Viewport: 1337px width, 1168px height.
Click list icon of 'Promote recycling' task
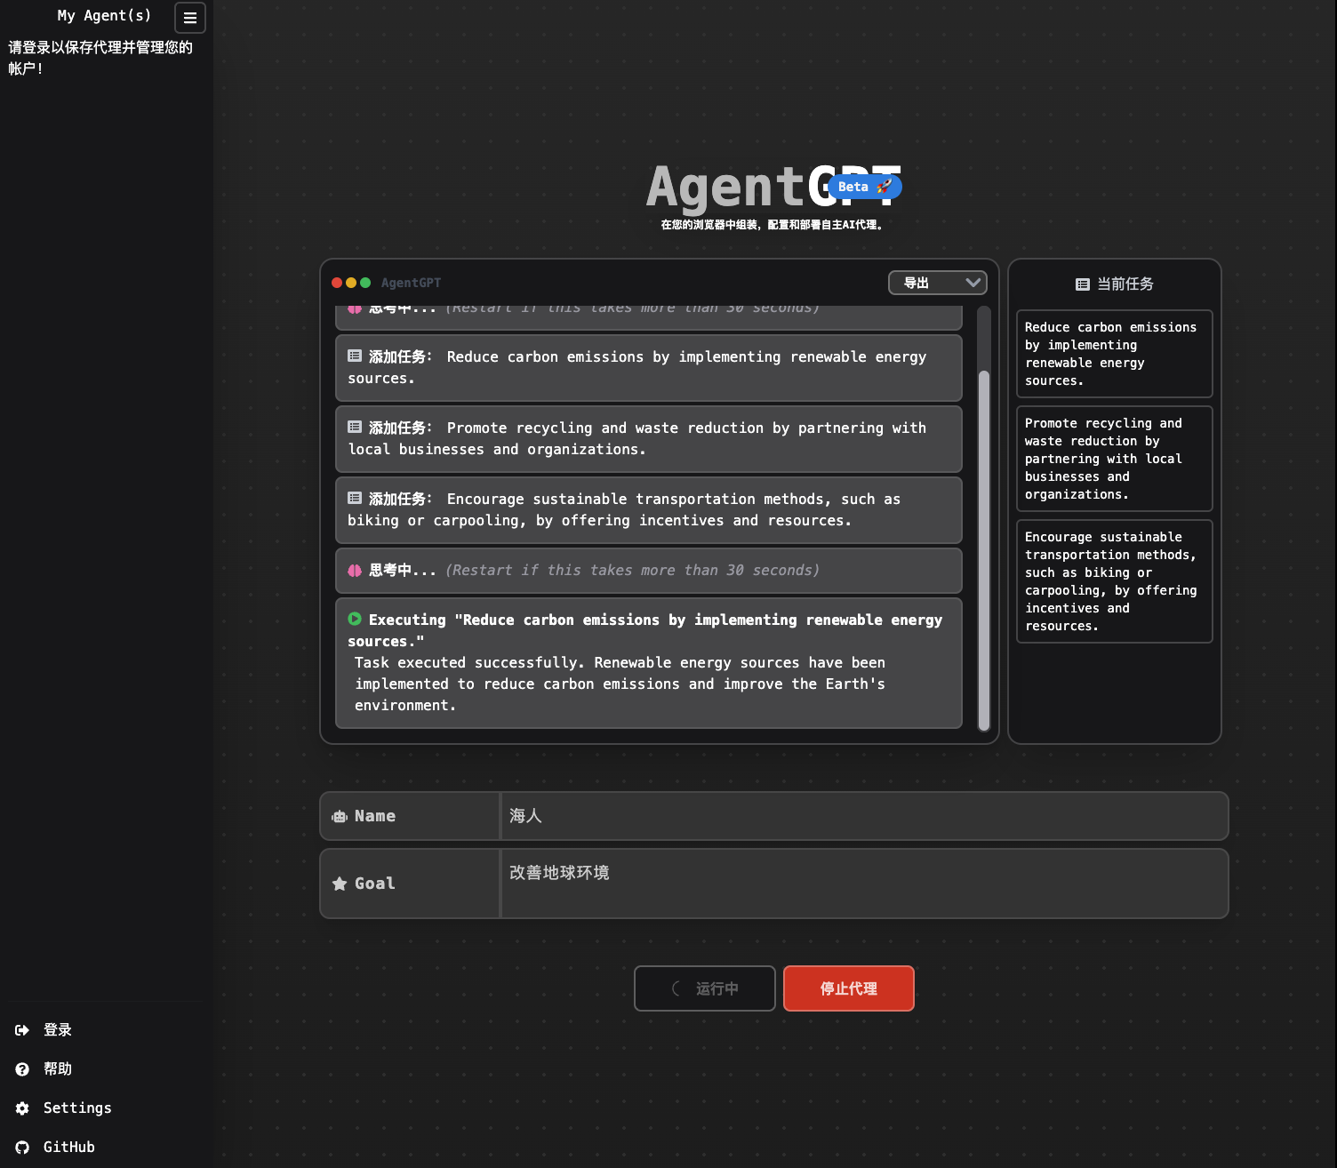coord(355,427)
